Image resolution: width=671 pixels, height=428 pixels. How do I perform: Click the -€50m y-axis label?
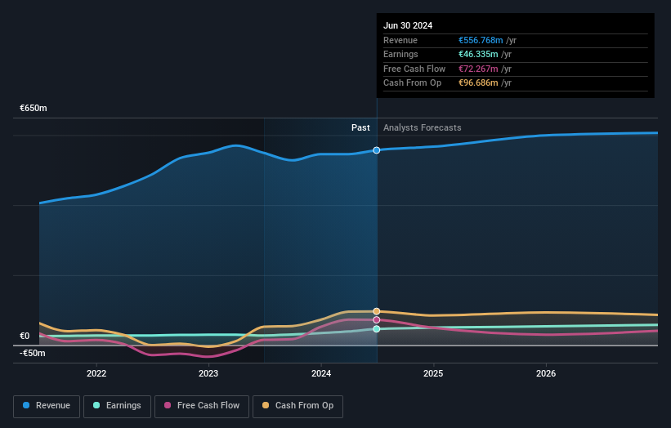point(33,353)
